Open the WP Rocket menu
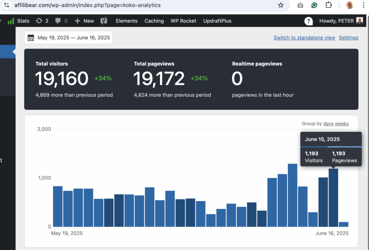 (183, 21)
